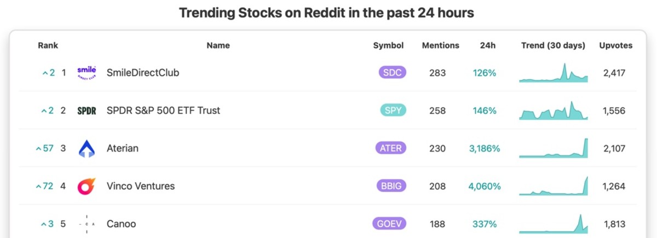Open SmileDirectClub 30-day trend chart
657x238 pixels.
[x=554, y=73]
